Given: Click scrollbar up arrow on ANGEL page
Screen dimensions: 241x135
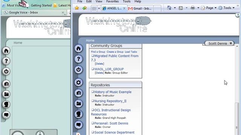Looking at the screenshot, I should 237,46.
